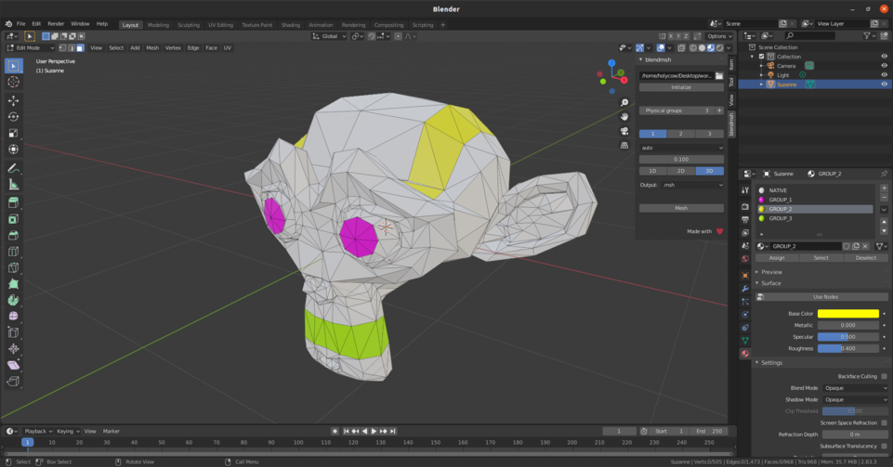Activate the Rotate tool
This screenshot has width=893, height=467.
14,117
